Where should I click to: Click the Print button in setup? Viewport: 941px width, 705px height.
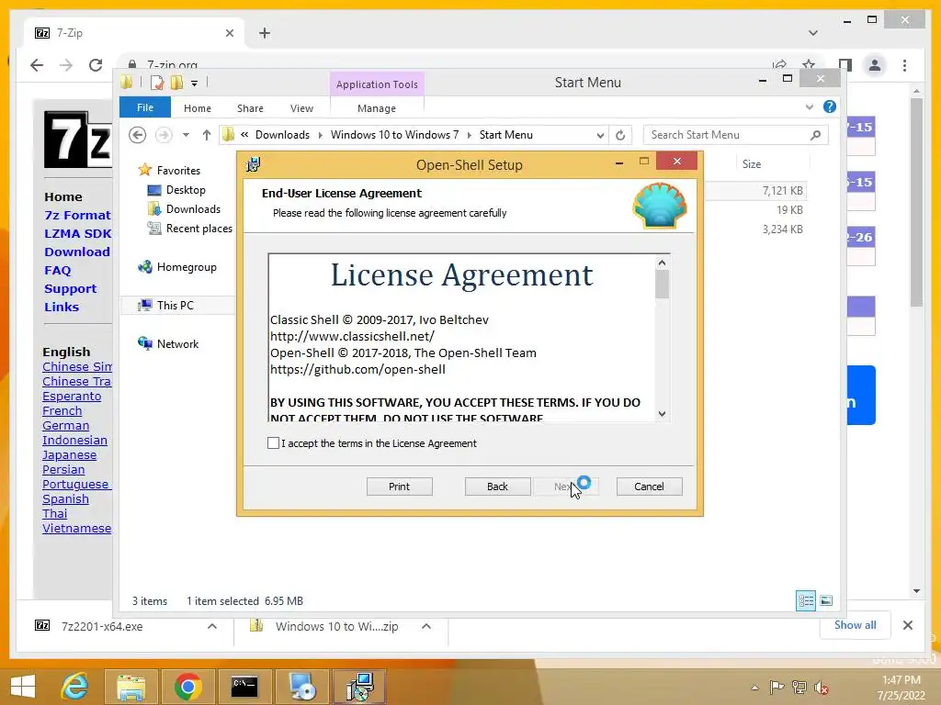point(399,487)
